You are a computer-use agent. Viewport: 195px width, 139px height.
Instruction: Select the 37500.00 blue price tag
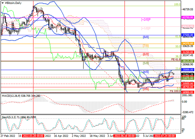(x=188, y=35)
